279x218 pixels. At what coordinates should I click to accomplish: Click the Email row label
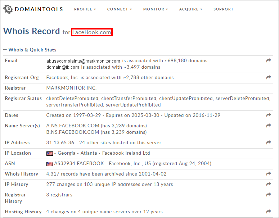(x=11, y=61)
